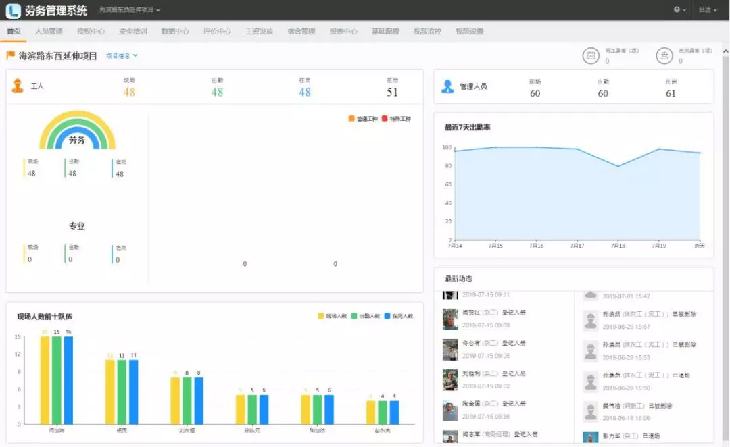
Task: Open the 用工异常 calendar alert icon
Action: [x=591, y=56]
